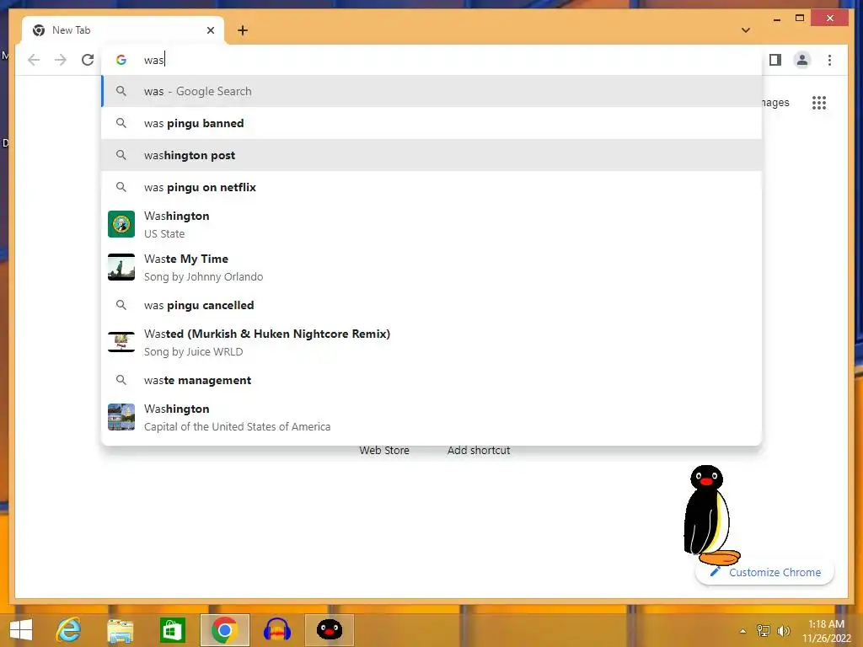Choose "waste management" suggestion

click(x=432, y=380)
